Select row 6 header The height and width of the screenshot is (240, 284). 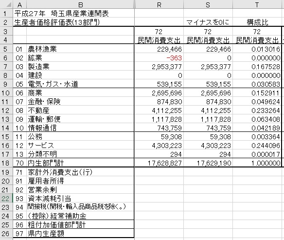click(x=6, y=57)
